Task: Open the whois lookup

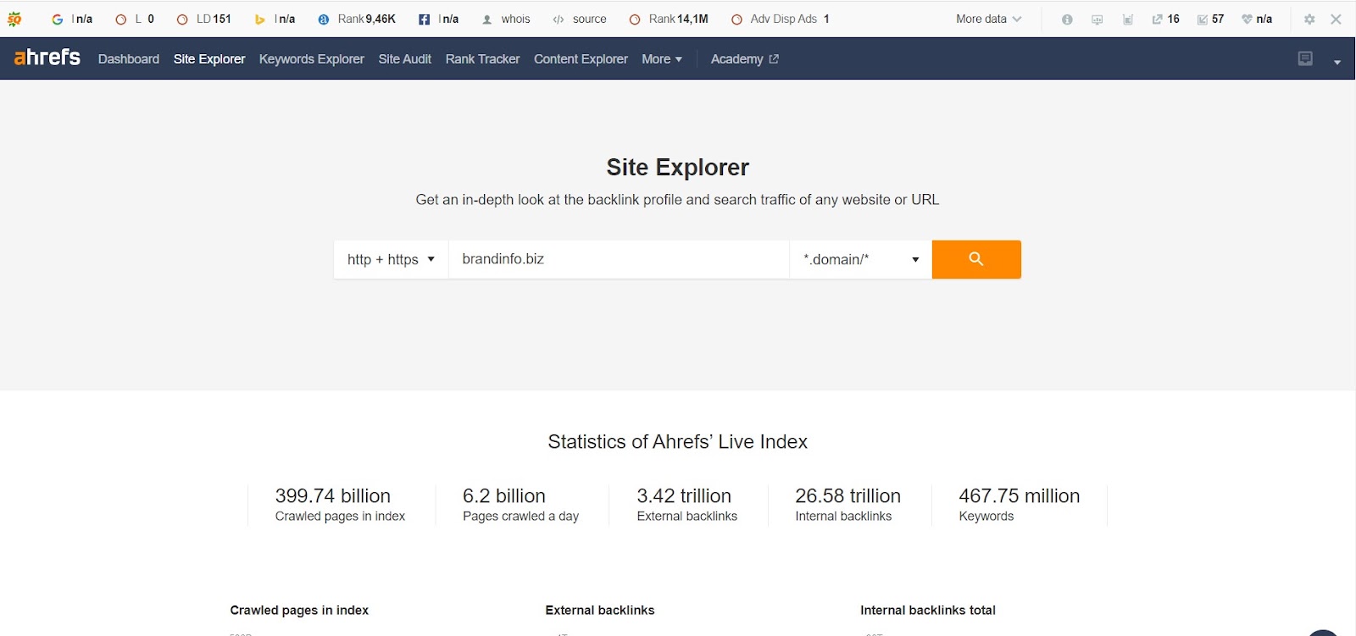Action: pyautogui.click(x=506, y=19)
